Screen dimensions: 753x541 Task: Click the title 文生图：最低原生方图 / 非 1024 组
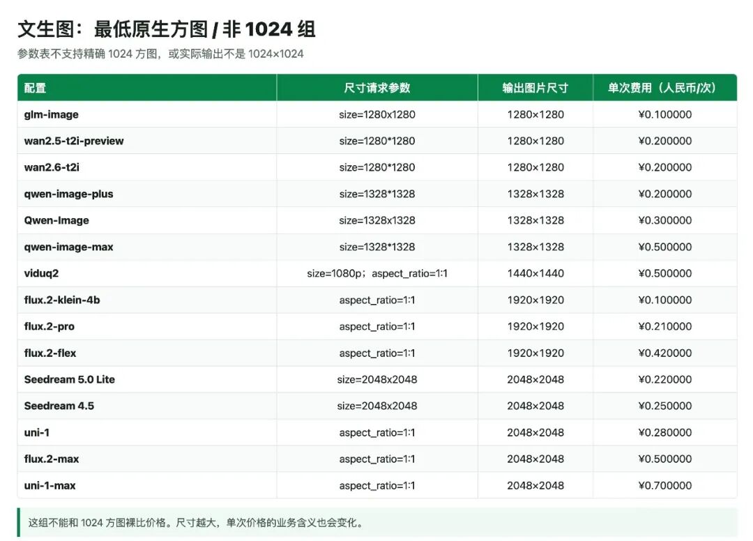(x=166, y=29)
